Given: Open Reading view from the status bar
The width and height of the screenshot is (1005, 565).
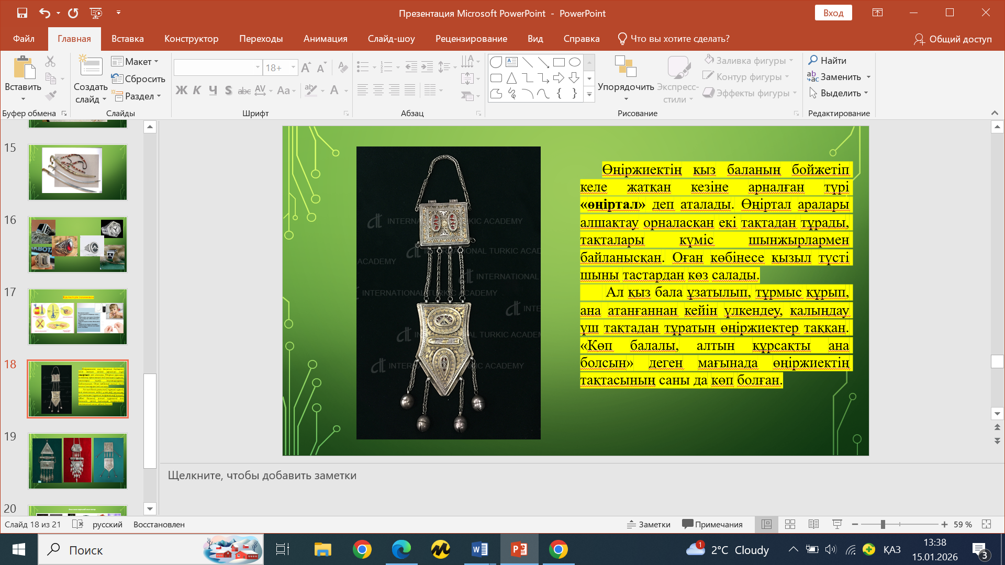Looking at the screenshot, I should pos(813,524).
